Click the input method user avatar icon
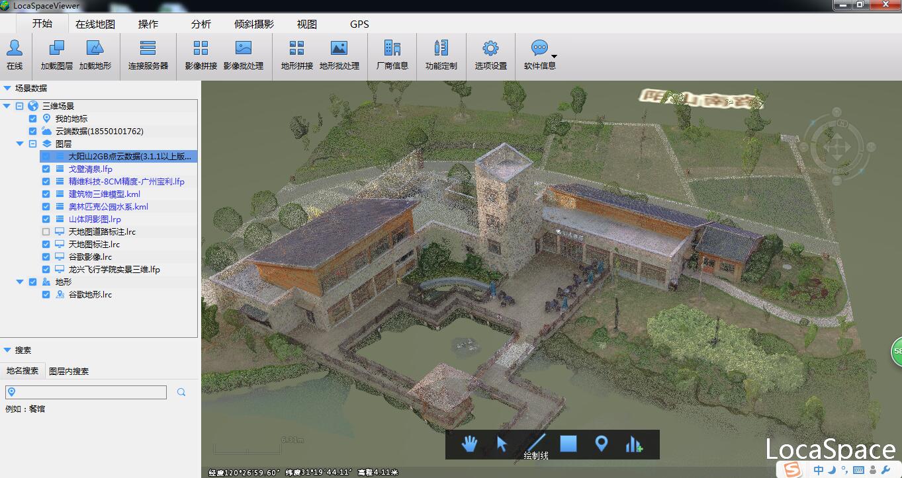 tap(874, 469)
